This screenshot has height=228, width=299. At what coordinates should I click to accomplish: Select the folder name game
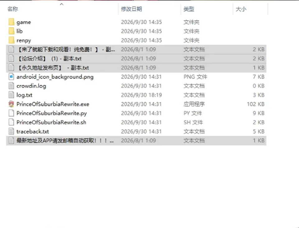[24, 22]
